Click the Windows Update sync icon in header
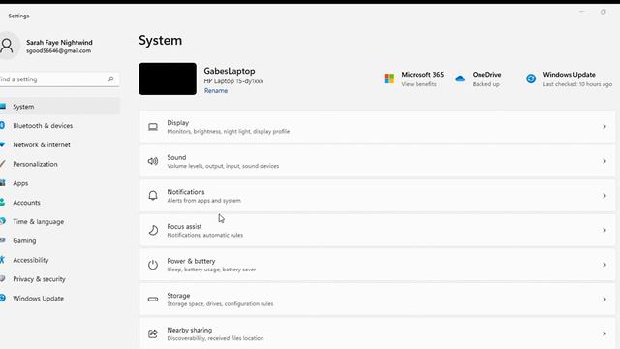This screenshot has width=620, height=349. click(531, 79)
